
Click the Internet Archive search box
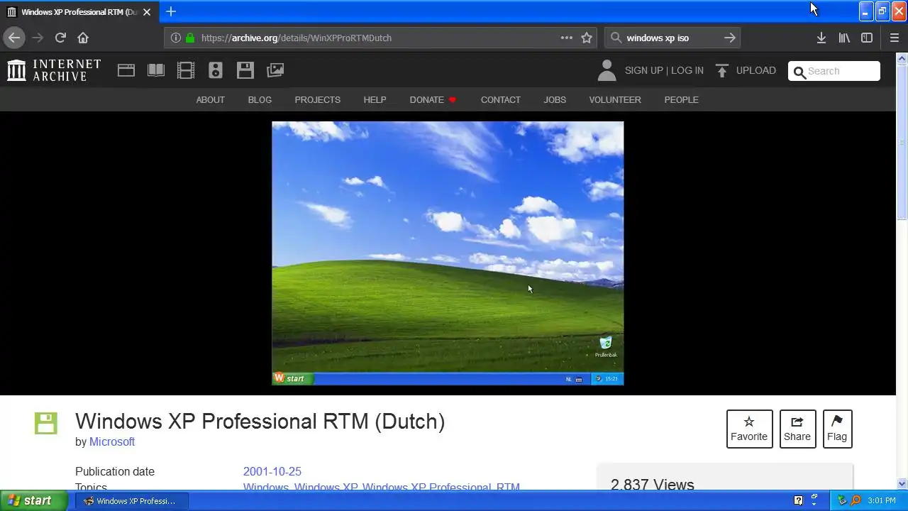point(834,71)
